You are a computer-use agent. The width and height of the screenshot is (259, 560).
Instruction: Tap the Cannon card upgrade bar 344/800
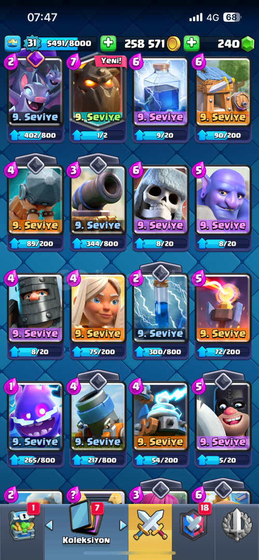click(x=98, y=244)
